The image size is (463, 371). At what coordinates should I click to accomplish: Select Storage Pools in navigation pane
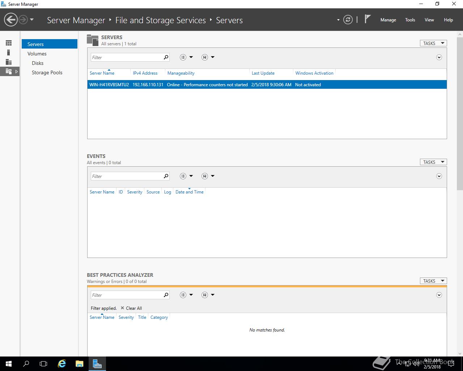[x=47, y=72]
